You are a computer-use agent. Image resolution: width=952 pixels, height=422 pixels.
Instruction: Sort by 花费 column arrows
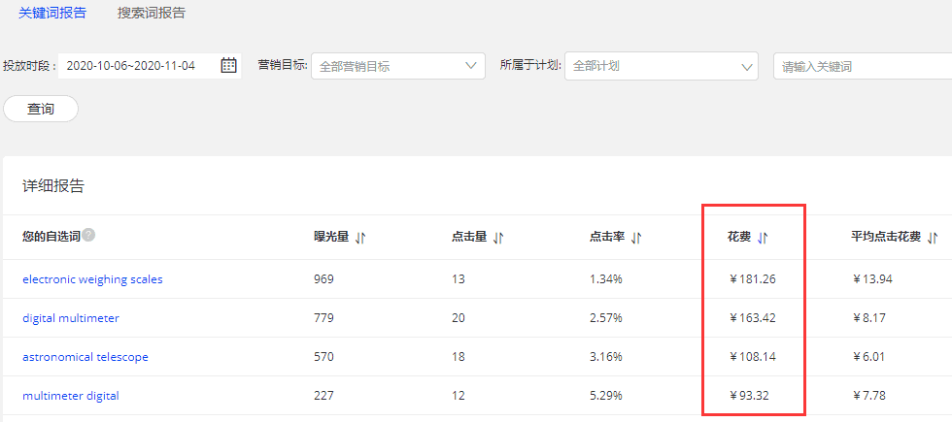click(x=764, y=239)
